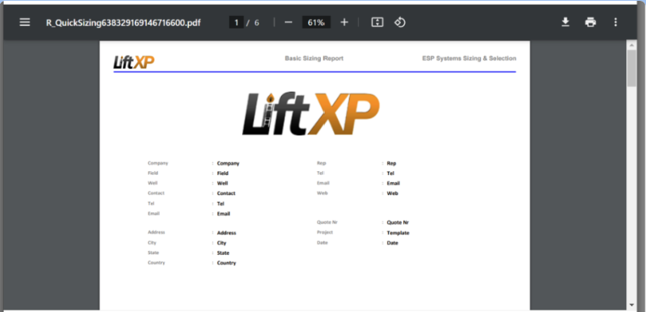Click the bold 'Rep' value

(x=391, y=163)
